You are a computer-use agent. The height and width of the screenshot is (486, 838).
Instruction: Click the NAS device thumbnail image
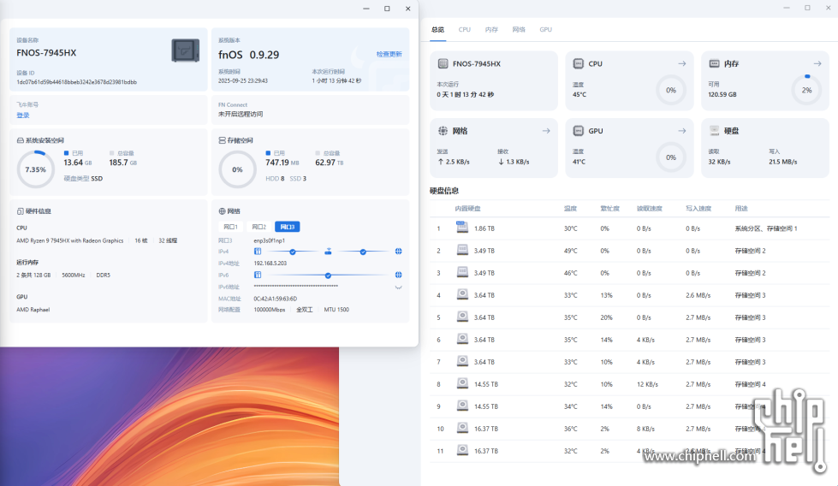tap(185, 50)
